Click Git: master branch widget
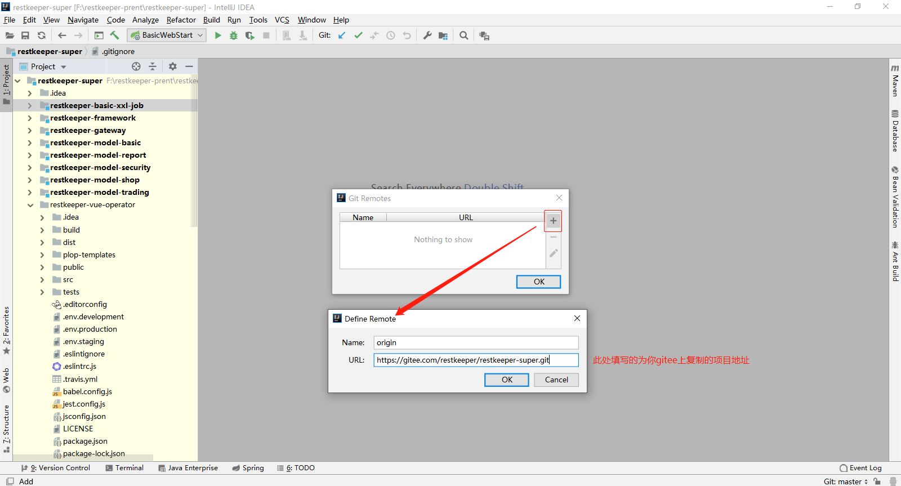Viewport: 901px width, 486px height. click(846, 481)
